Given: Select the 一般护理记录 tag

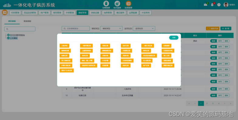Looking at the screenshot, I should [x=86, y=45].
